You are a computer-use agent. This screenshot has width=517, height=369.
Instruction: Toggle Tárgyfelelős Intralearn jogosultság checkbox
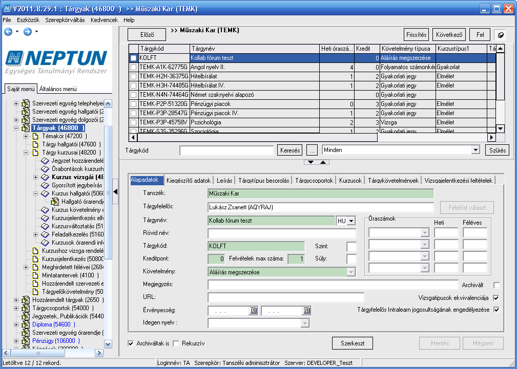(x=496, y=310)
